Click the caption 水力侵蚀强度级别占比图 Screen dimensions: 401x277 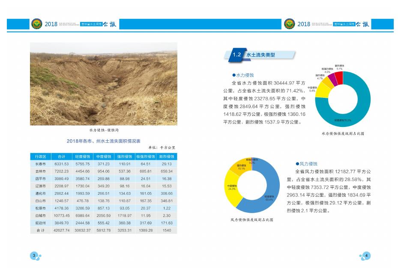[343, 134]
